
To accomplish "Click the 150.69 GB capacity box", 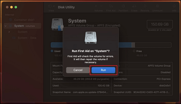I will [x=160, y=24].
